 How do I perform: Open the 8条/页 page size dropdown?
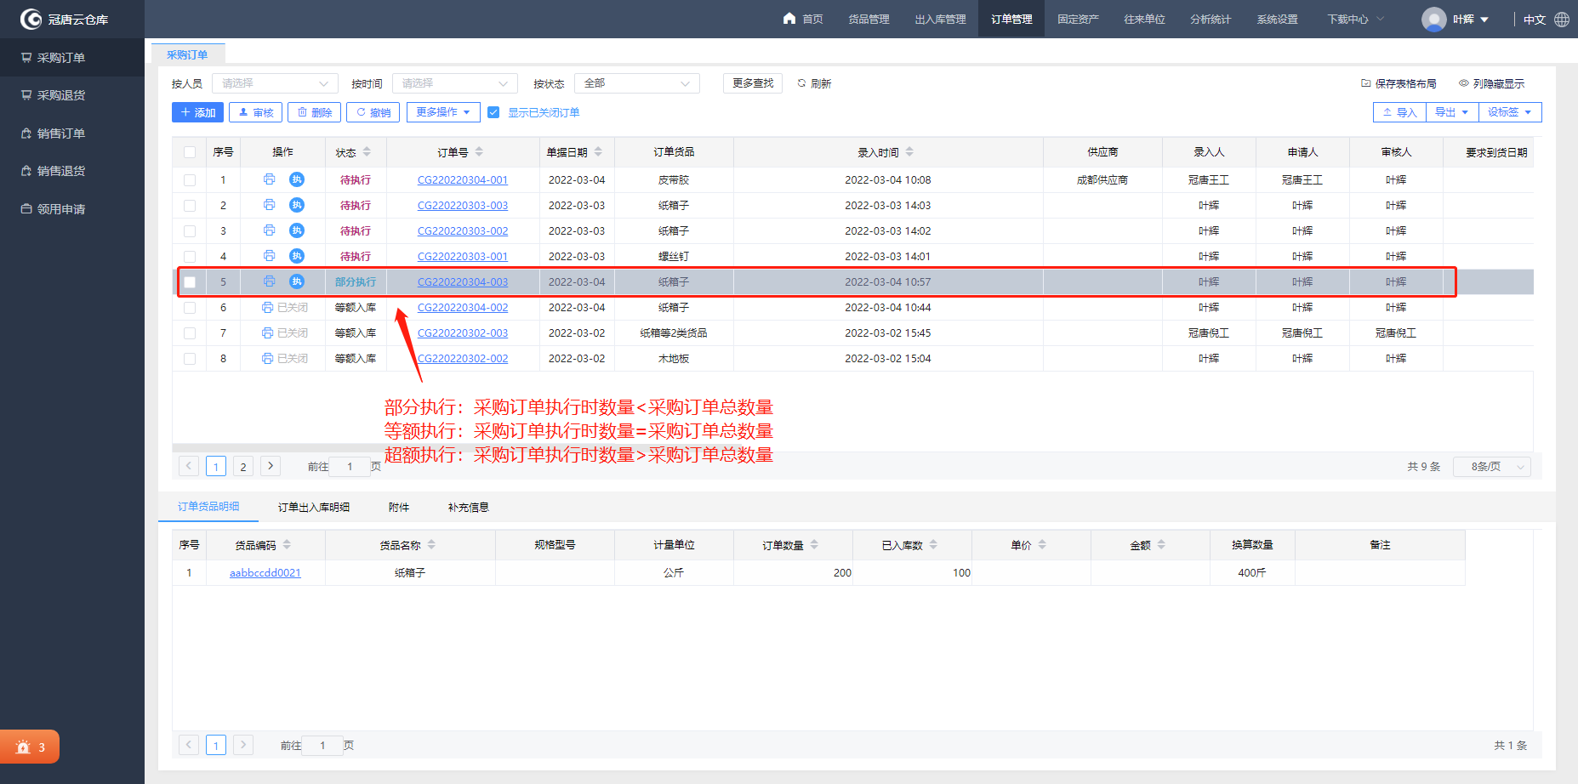pyautogui.click(x=1492, y=466)
